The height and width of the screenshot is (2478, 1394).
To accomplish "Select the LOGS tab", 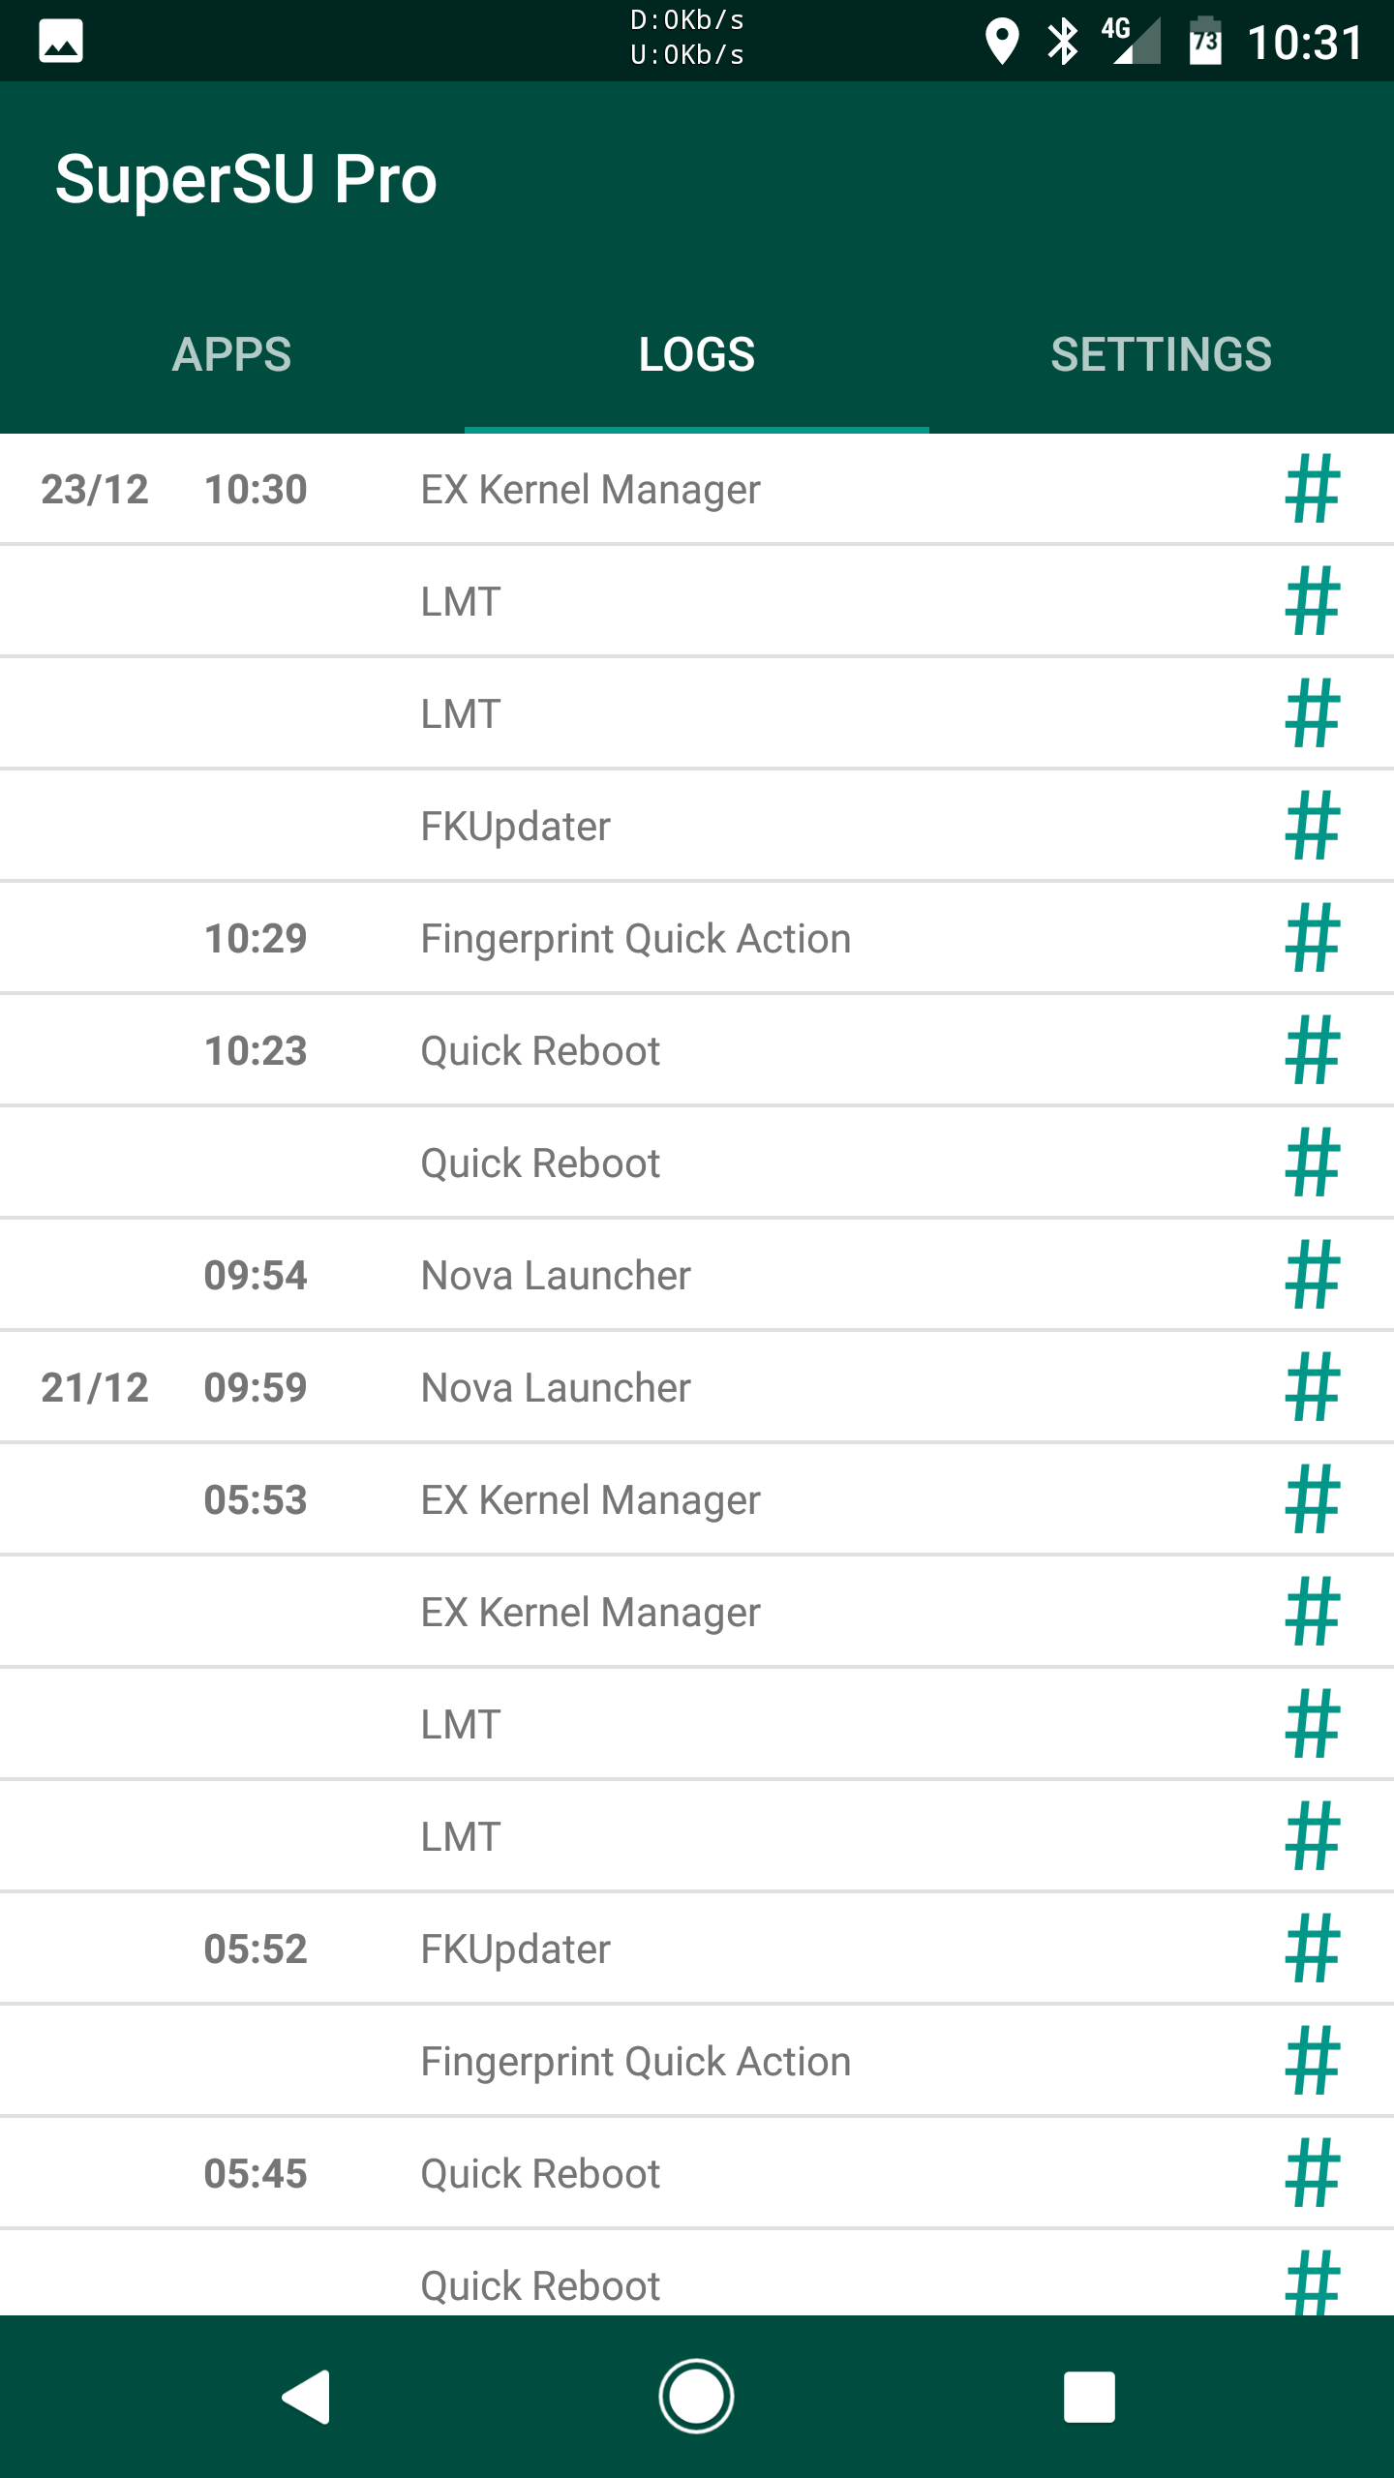I will pyautogui.click(x=697, y=354).
